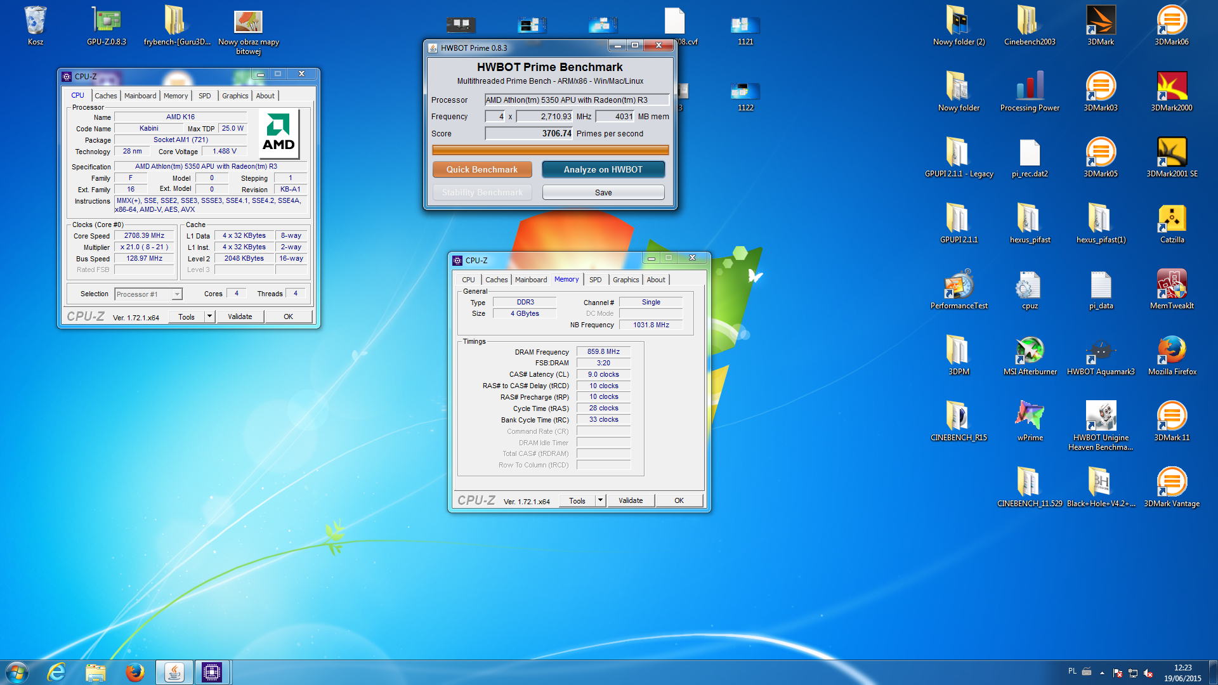Launch 3DMark11 shortcut
The width and height of the screenshot is (1218, 685).
click(1172, 422)
